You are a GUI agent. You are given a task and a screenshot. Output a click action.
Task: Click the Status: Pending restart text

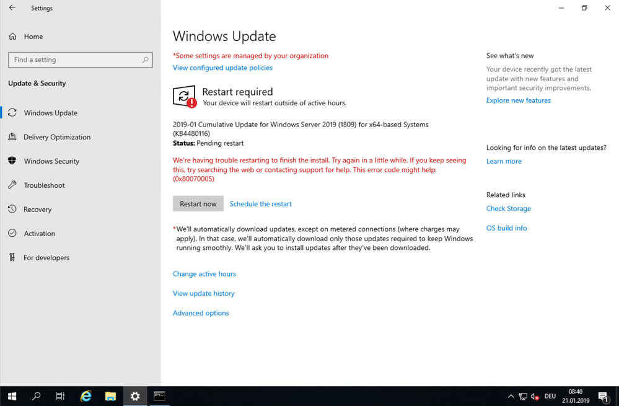click(x=208, y=143)
